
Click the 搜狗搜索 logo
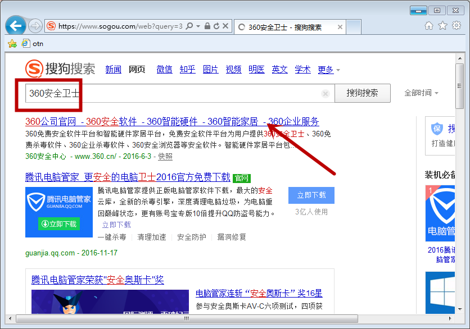[x=60, y=68]
